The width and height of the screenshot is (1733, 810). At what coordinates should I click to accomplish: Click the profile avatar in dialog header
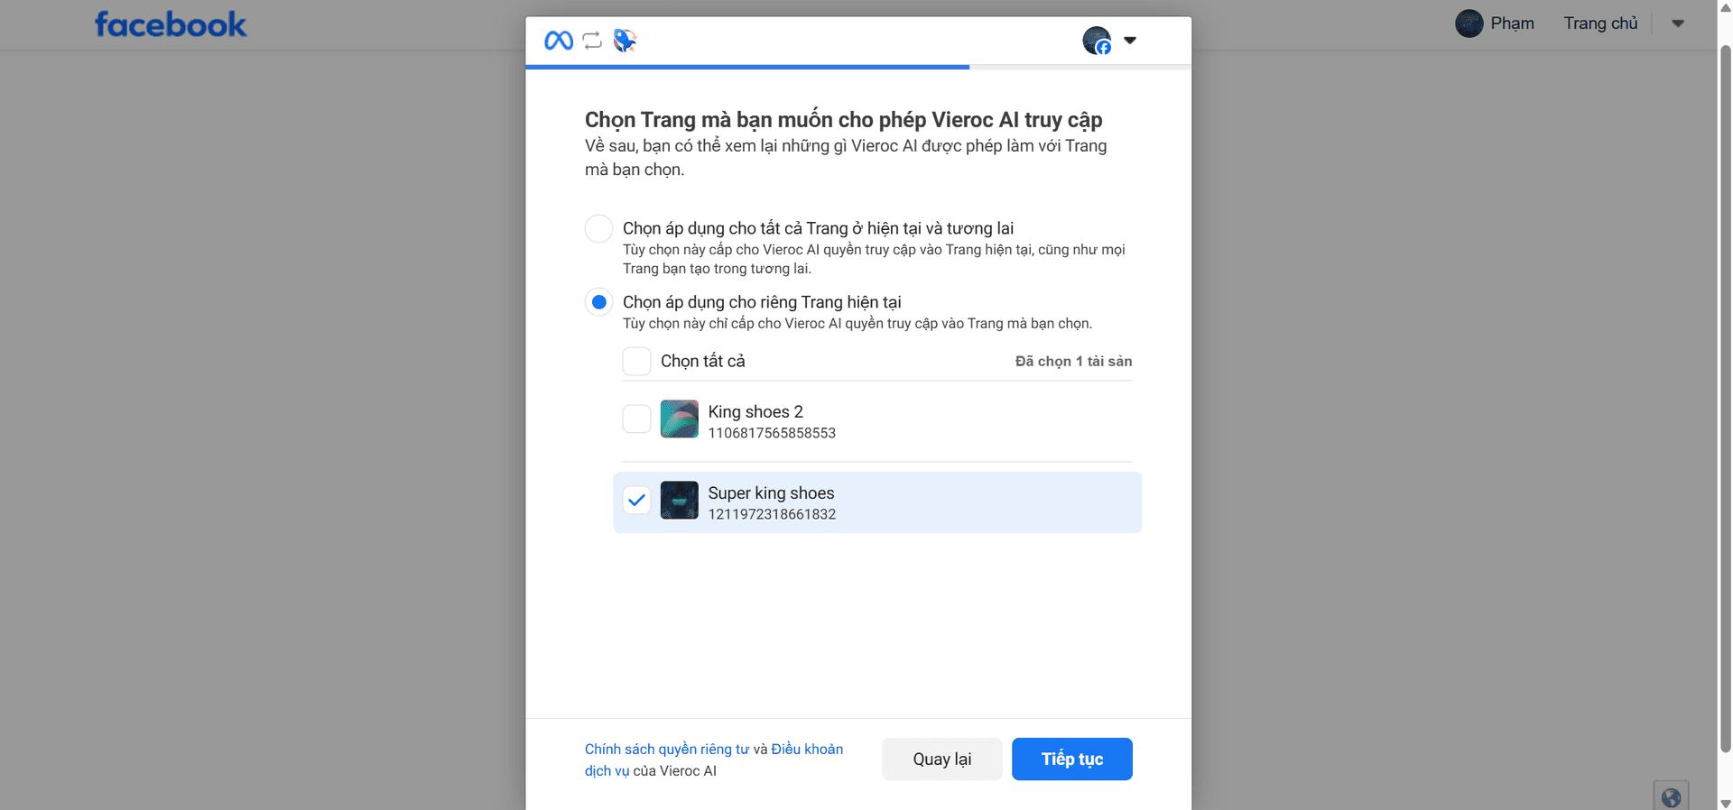click(x=1097, y=41)
